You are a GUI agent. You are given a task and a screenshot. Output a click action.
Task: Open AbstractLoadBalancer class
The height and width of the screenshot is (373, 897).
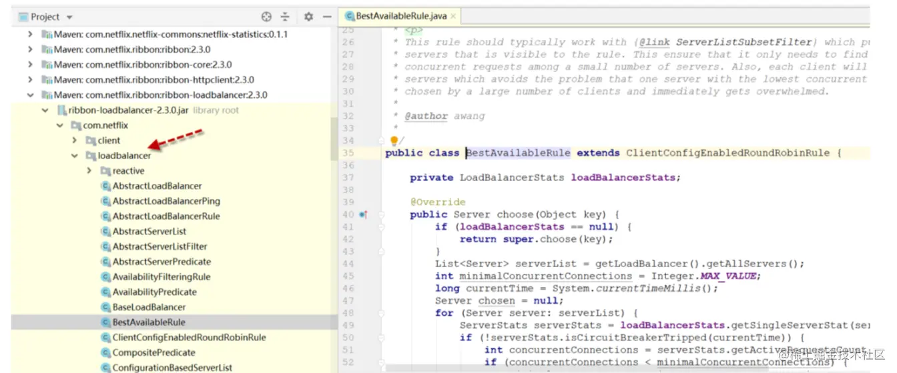pos(157,186)
